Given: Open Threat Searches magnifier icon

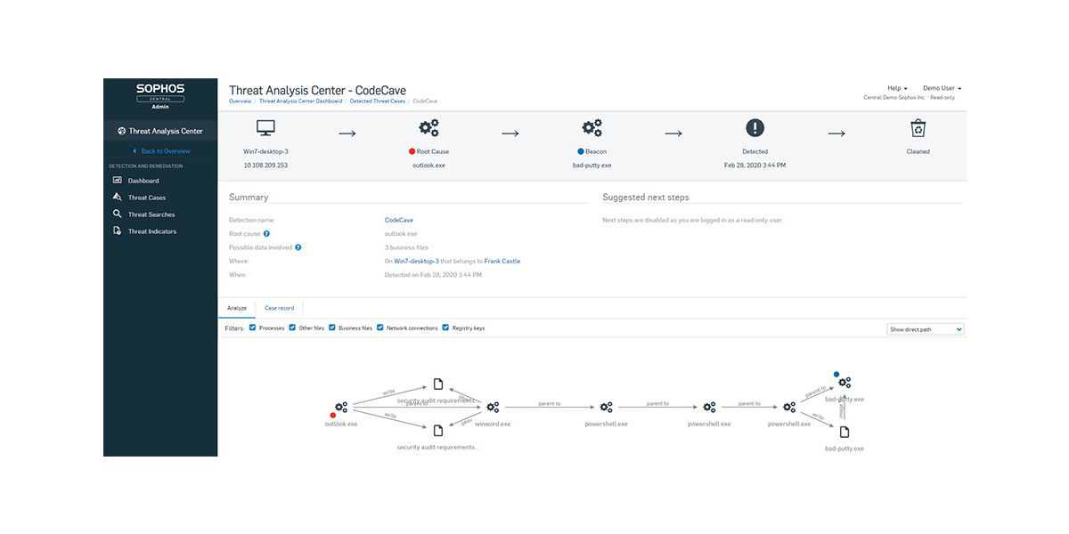Looking at the screenshot, I should (118, 214).
